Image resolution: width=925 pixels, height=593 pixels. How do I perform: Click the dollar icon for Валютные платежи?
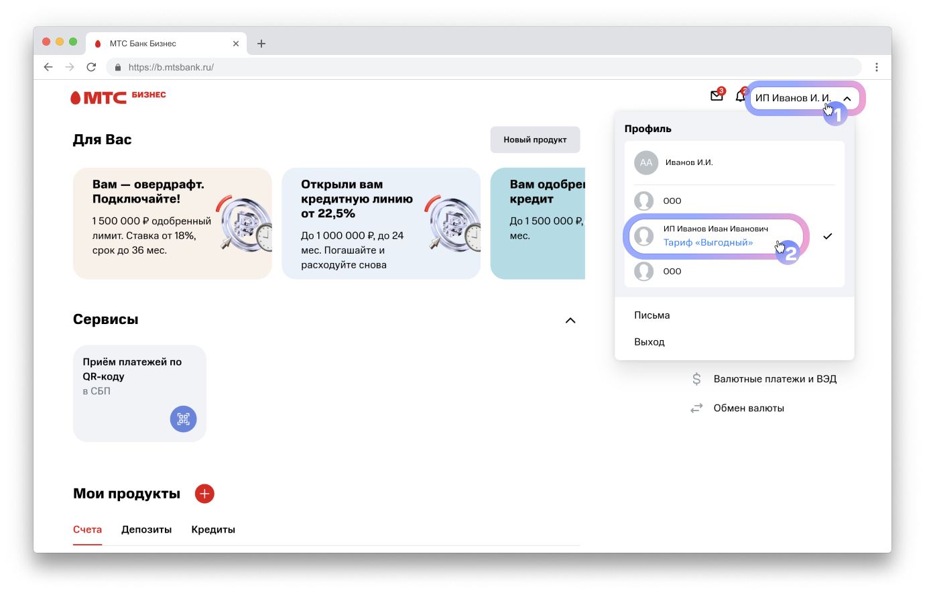coord(696,379)
